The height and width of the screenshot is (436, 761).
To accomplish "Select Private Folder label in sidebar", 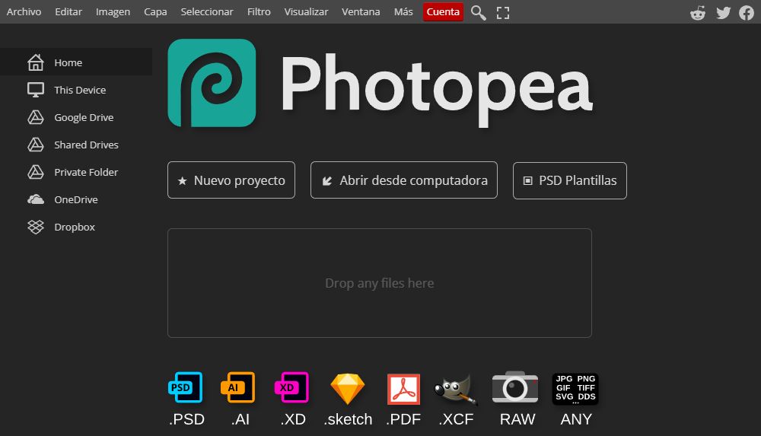I will click(x=86, y=172).
